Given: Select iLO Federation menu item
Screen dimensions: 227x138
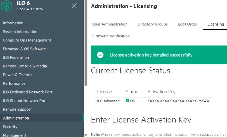Looking at the screenshot, I should tap(16, 58).
